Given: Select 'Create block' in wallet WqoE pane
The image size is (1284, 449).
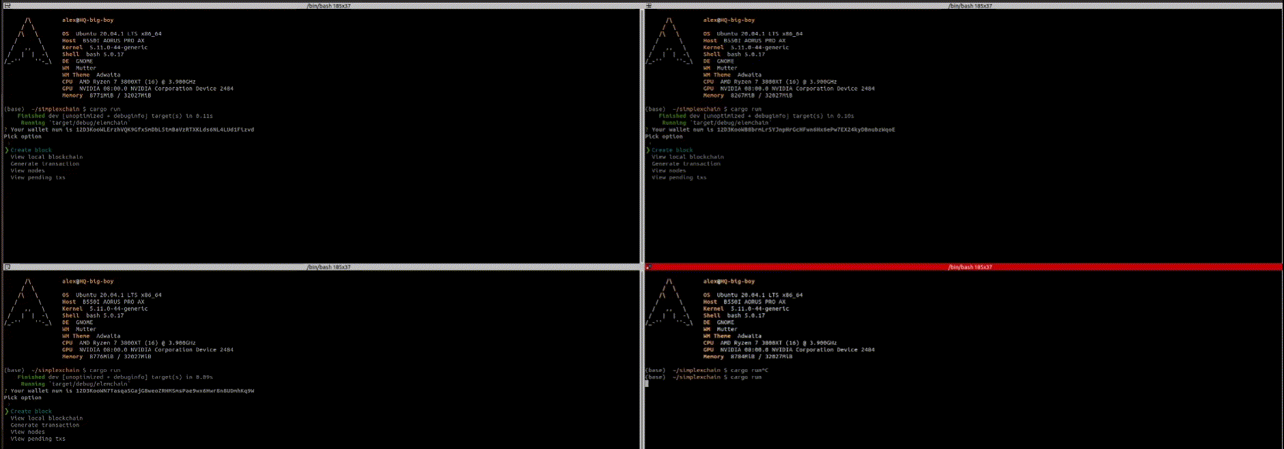Looking at the screenshot, I should (x=672, y=150).
